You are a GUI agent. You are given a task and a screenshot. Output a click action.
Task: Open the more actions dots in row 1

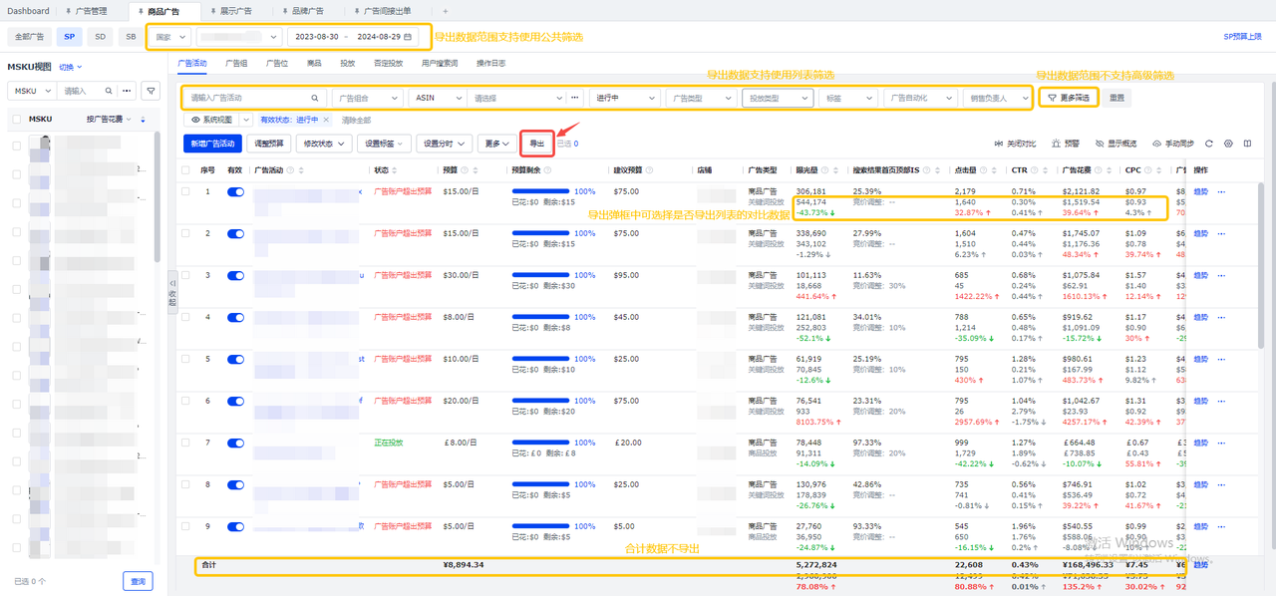coord(1221,191)
